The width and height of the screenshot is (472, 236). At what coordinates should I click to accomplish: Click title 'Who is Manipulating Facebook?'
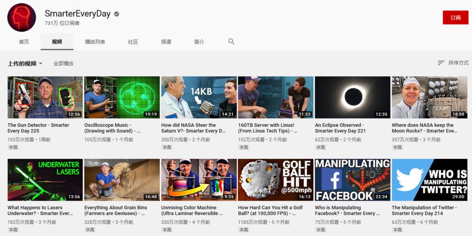(x=347, y=210)
